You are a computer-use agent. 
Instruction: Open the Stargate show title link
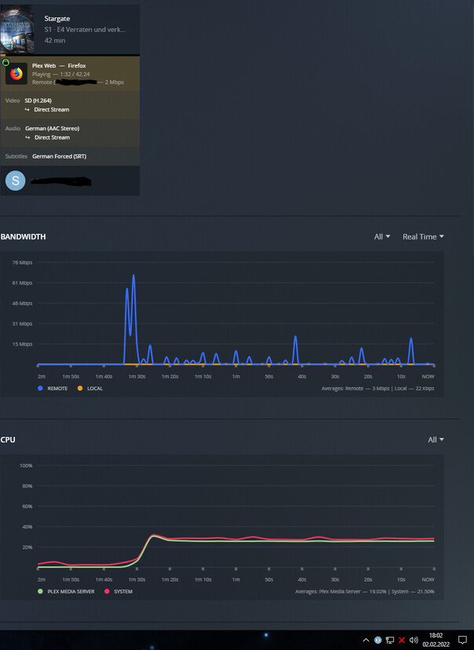click(57, 19)
